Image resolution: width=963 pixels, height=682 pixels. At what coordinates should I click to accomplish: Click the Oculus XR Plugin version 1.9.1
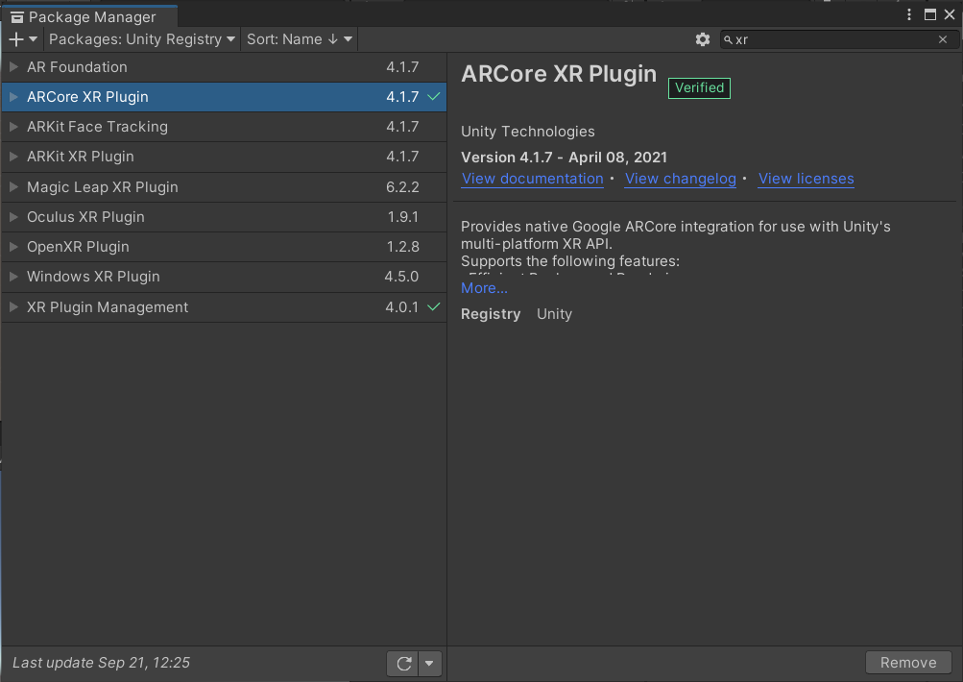coord(403,217)
